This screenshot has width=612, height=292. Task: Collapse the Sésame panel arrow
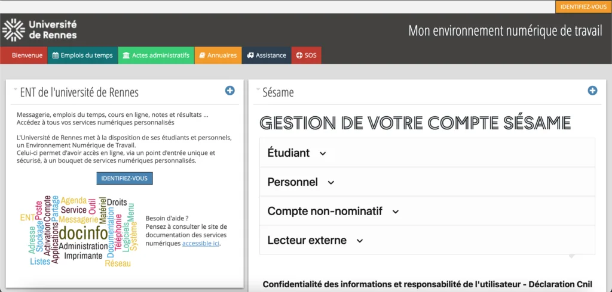258,89
